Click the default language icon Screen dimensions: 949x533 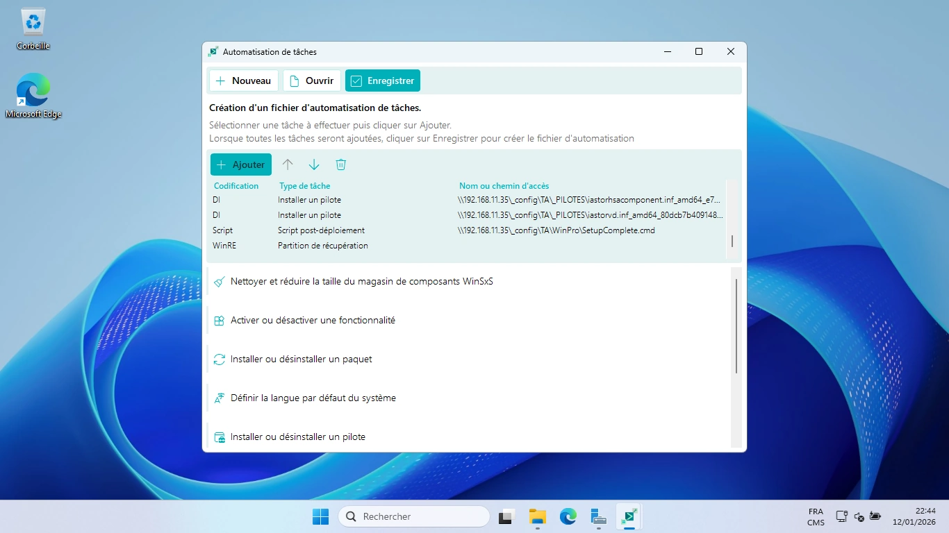point(220,398)
